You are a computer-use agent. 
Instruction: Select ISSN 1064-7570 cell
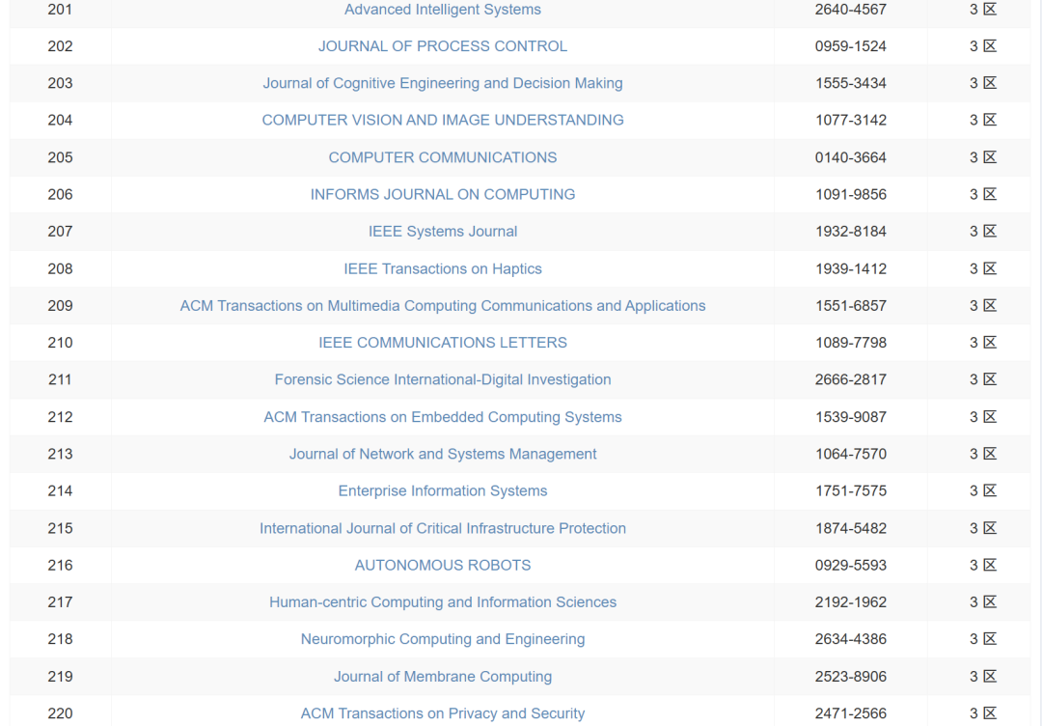point(851,454)
